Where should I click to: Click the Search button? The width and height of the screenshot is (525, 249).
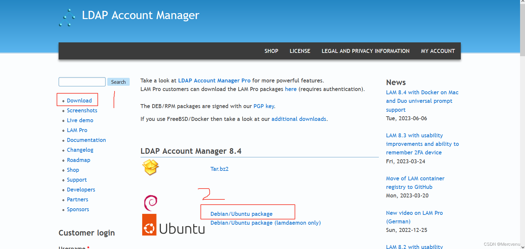coord(118,82)
